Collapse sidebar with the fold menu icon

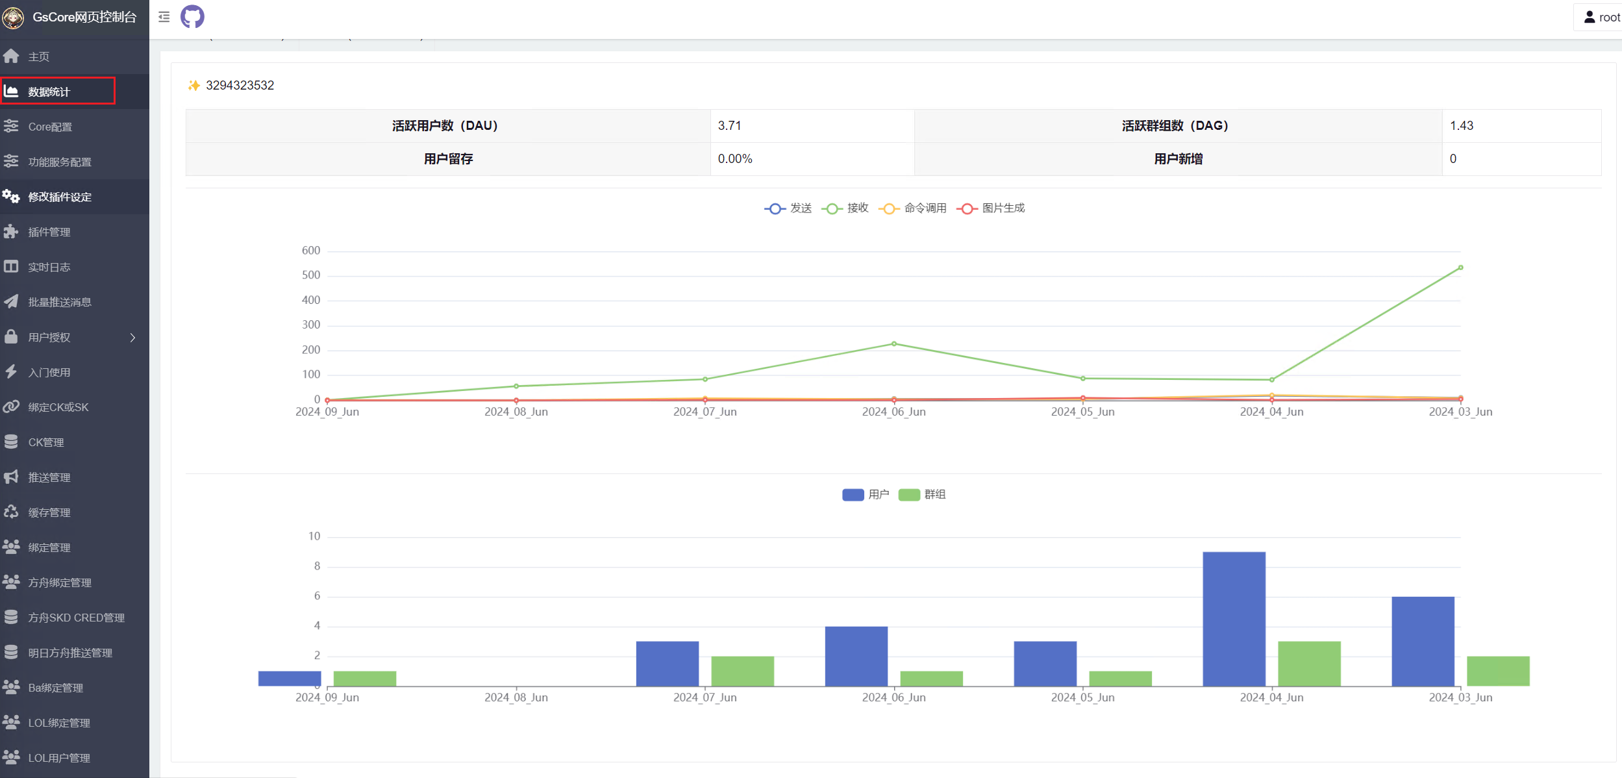[164, 17]
